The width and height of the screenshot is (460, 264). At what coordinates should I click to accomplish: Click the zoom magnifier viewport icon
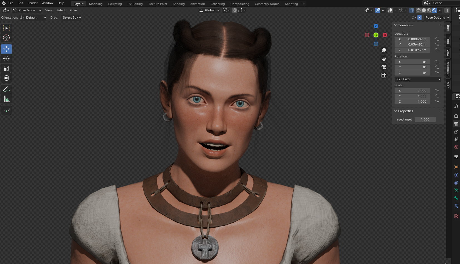tap(384, 50)
